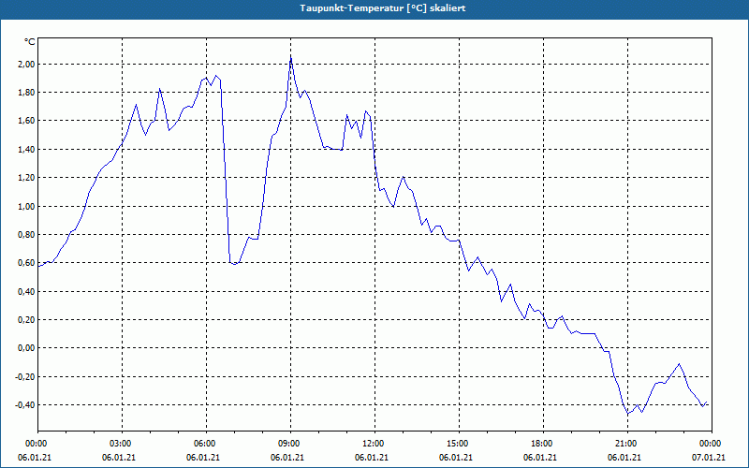Image resolution: width=749 pixels, height=468 pixels.
Task: Click the curve's highest peak at 09:00
Action: coord(291,58)
